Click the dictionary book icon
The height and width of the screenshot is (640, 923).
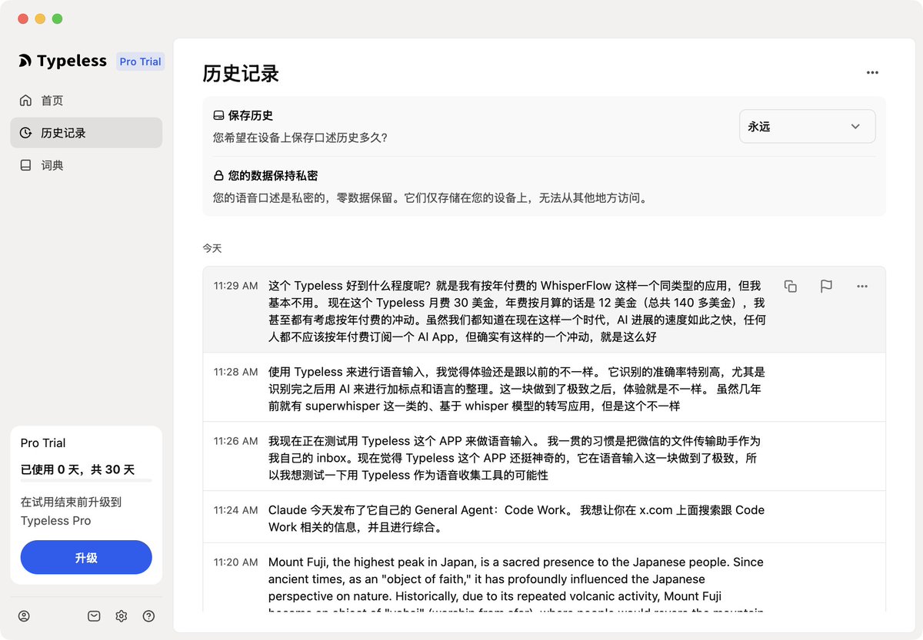tap(25, 165)
